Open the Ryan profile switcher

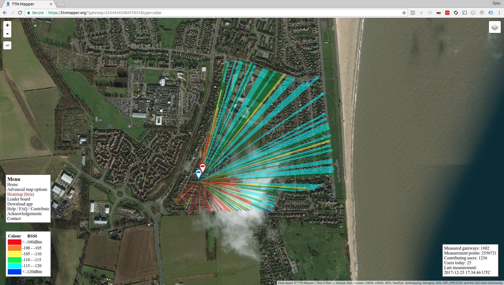tap(496, 3)
